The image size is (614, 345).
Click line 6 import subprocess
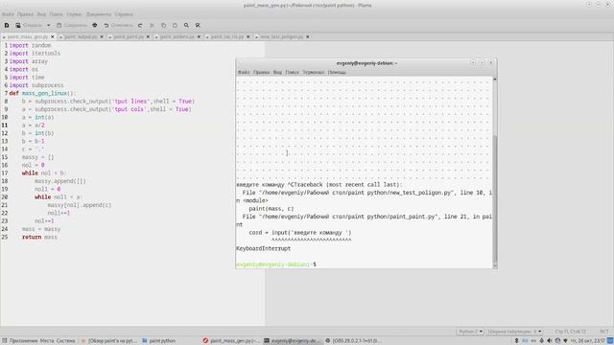36,85
